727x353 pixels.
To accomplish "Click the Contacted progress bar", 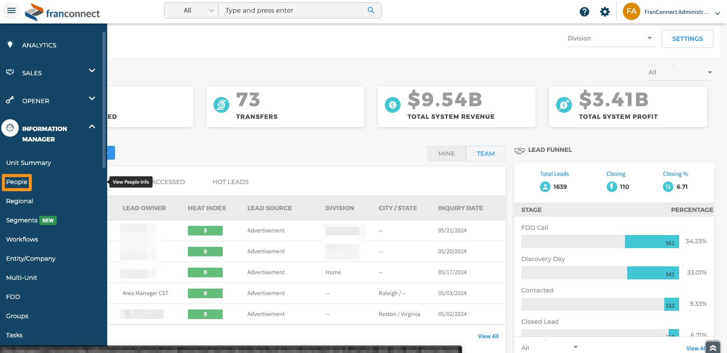I will (600, 304).
